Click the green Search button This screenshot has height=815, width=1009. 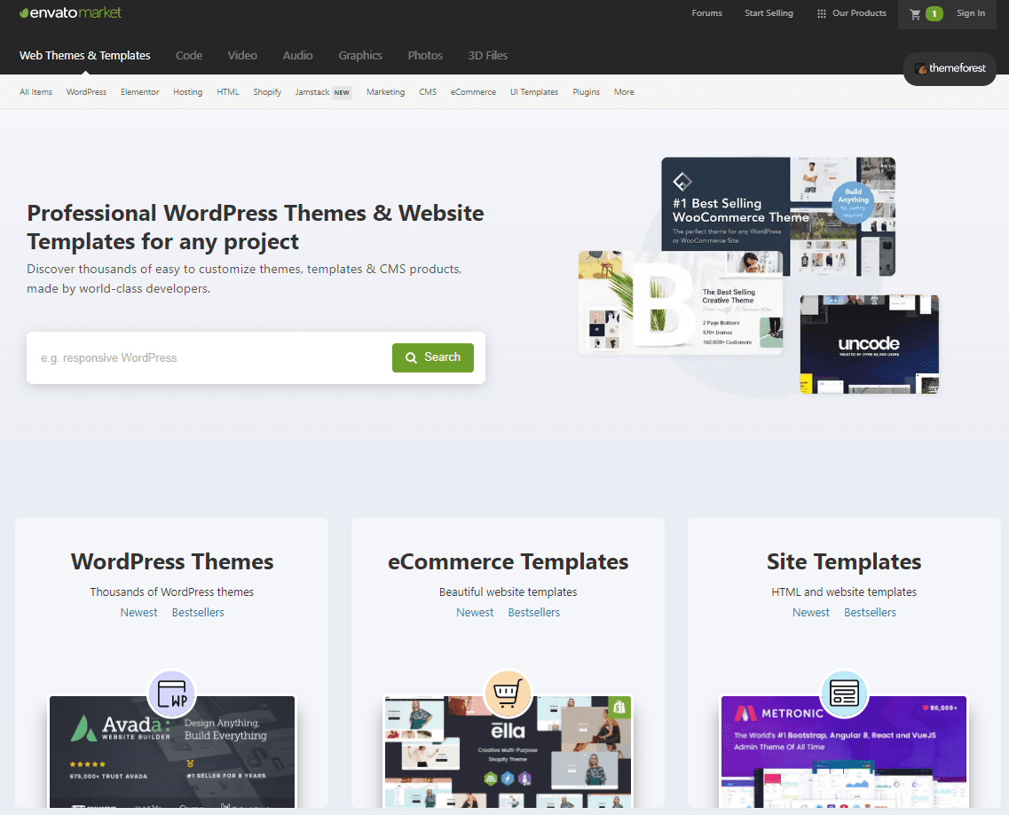point(433,357)
